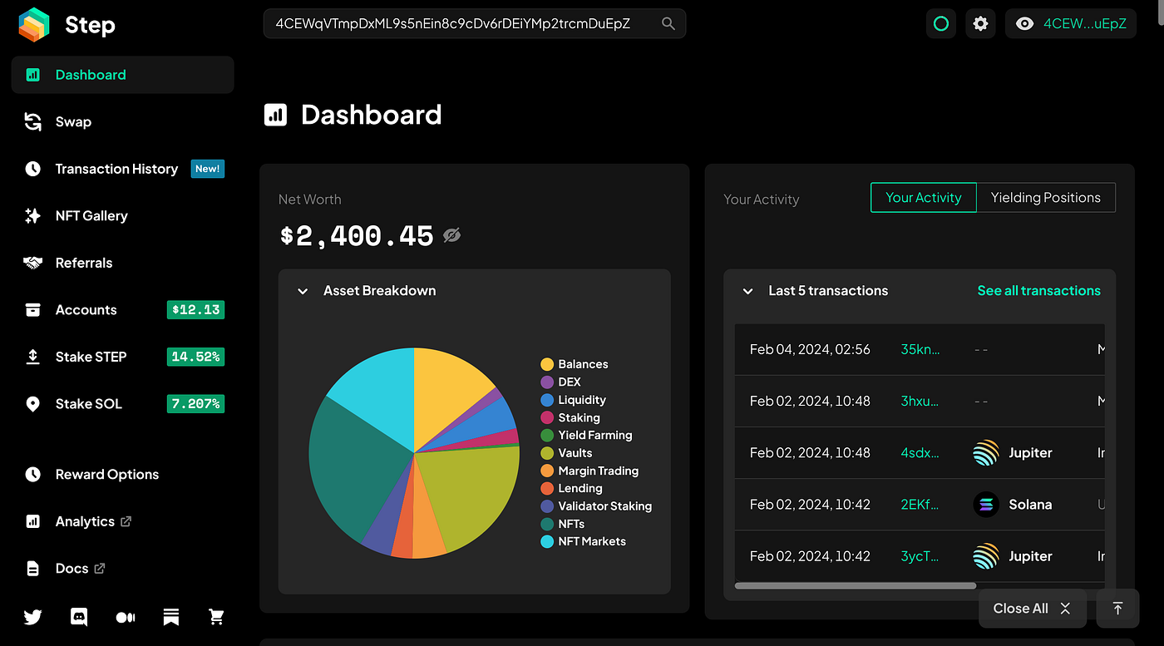This screenshot has width=1164, height=646.
Task: Open transaction hash 35kn...
Action: click(x=920, y=349)
